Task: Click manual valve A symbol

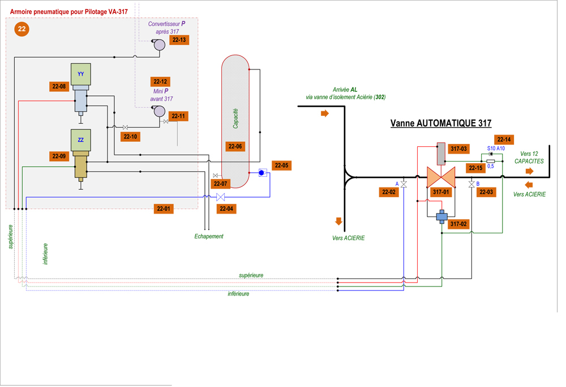Action: coord(404,185)
